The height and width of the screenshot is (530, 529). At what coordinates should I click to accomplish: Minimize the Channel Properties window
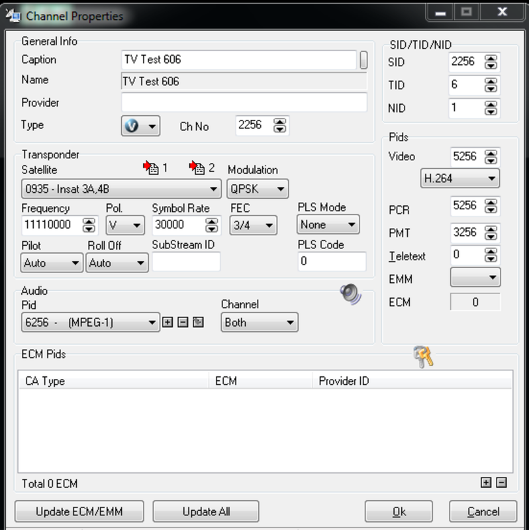pyautogui.click(x=440, y=13)
